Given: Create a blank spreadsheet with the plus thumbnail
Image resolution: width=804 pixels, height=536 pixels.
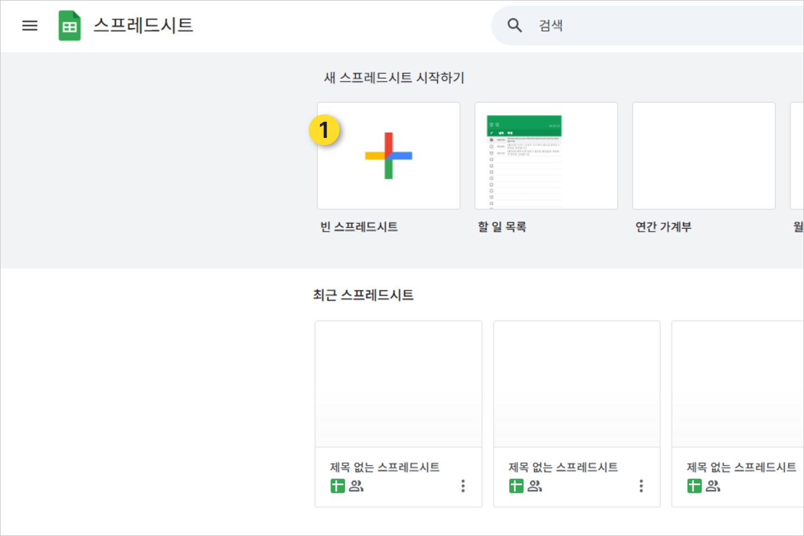Looking at the screenshot, I should pos(389,156).
